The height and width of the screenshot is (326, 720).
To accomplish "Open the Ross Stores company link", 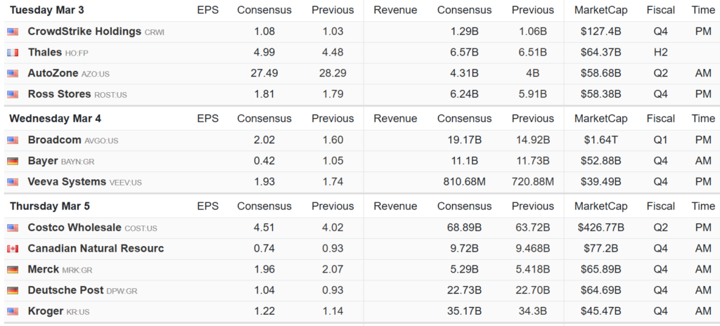I will 59,94.
